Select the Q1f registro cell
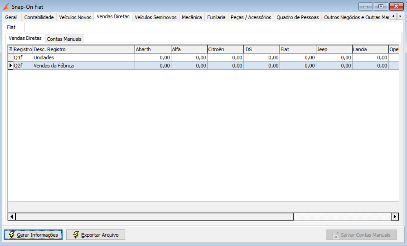This screenshot has width=407, height=246. point(23,57)
